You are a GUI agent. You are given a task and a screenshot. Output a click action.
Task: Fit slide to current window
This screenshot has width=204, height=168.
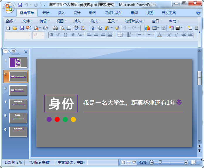(x=193, y=162)
